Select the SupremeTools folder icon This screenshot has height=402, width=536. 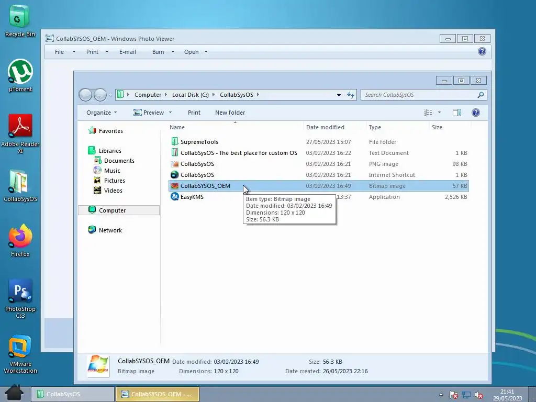coord(175,141)
